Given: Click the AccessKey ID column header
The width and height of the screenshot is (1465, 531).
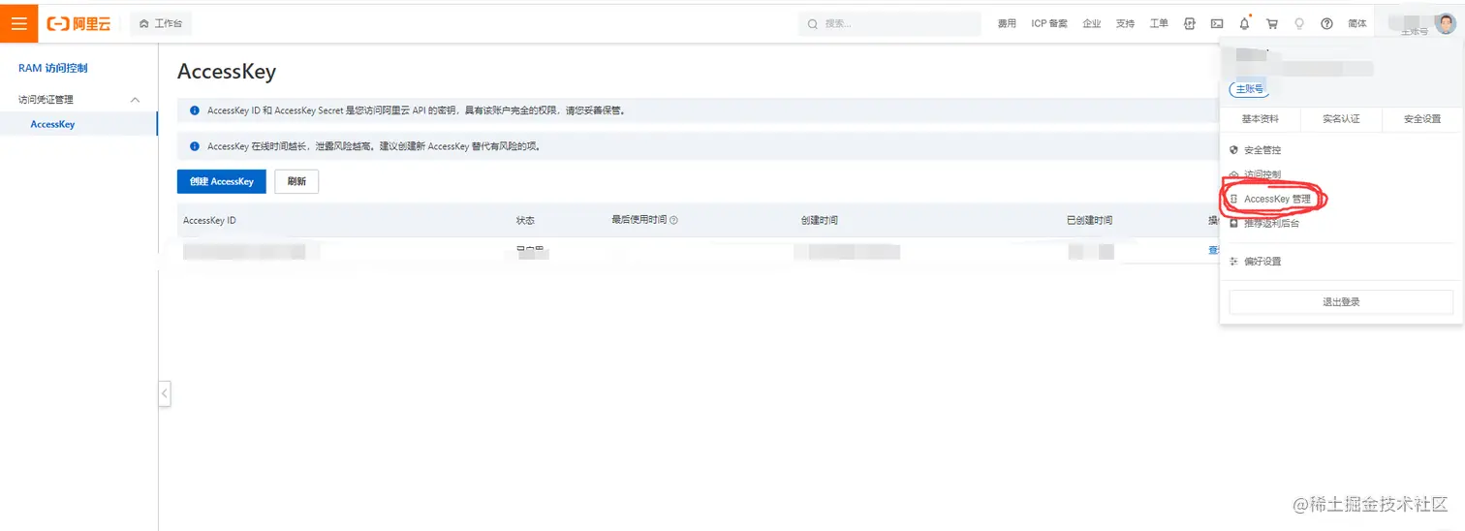Looking at the screenshot, I should click(209, 221).
